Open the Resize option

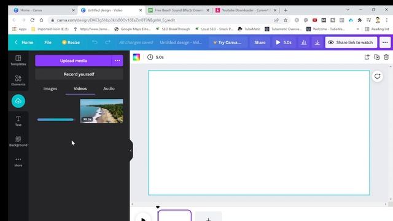71,42
